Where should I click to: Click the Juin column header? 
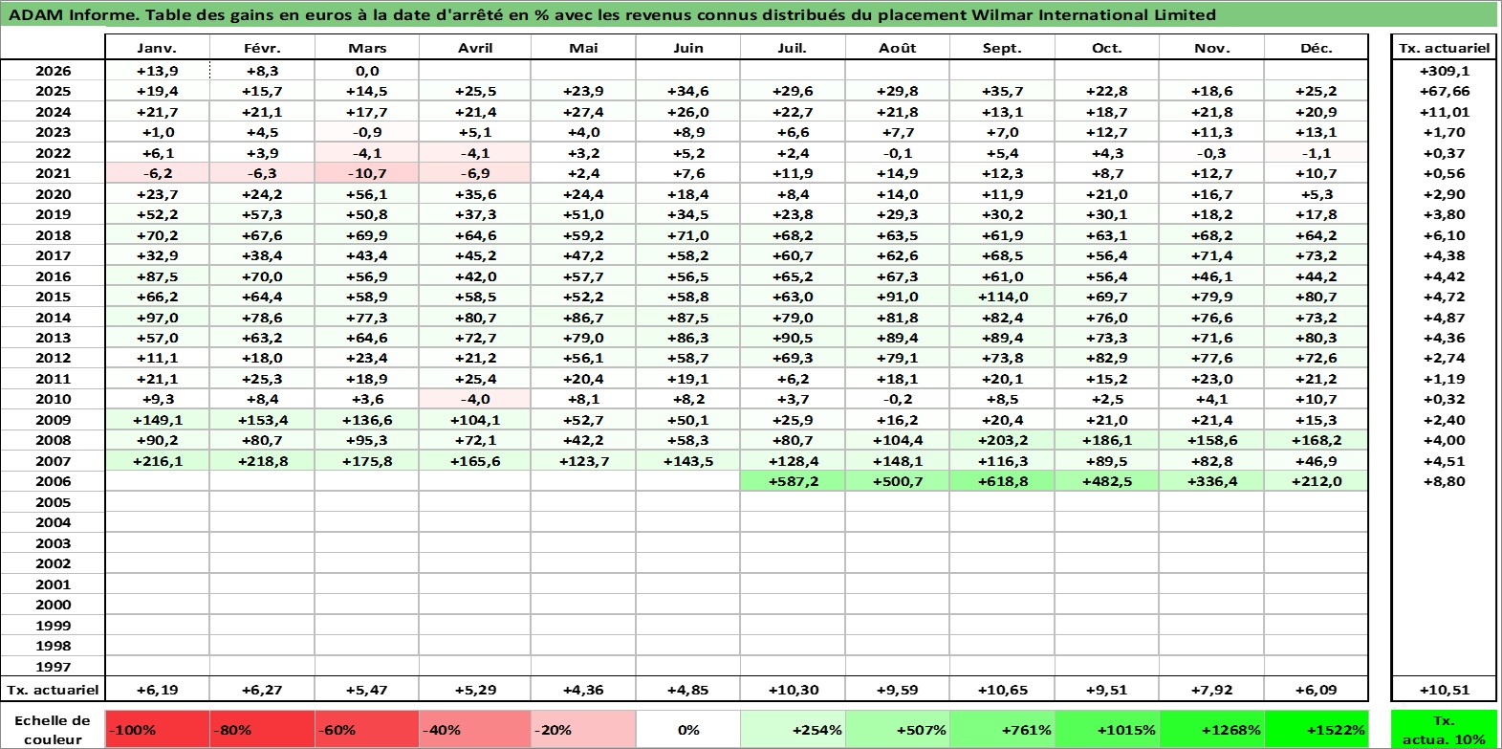(688, 48)
